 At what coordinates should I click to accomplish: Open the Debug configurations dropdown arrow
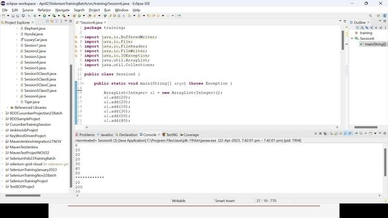pos(39,16)
